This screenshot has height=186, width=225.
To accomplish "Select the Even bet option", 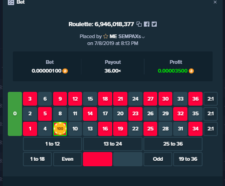I will (67, 159).
